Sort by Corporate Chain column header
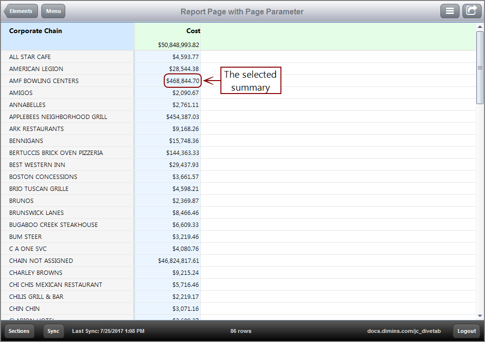 (x=36, y=31)
